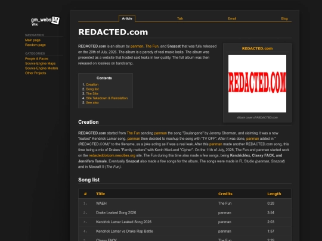Click the album cover caption text
322x241 pixels.
click(257, 117)
